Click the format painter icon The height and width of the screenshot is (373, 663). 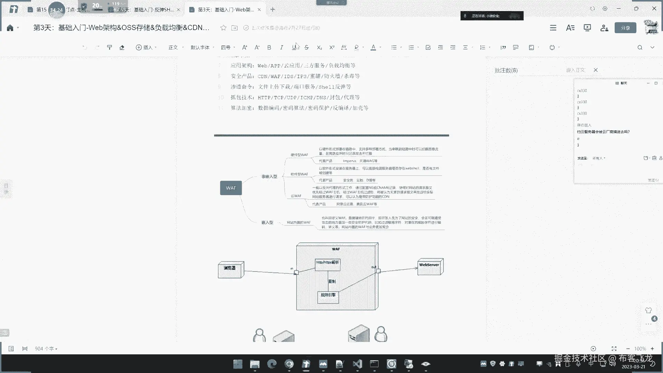(109, 47)
